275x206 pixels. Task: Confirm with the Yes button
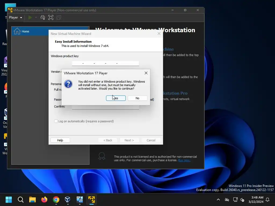(116, 98)
